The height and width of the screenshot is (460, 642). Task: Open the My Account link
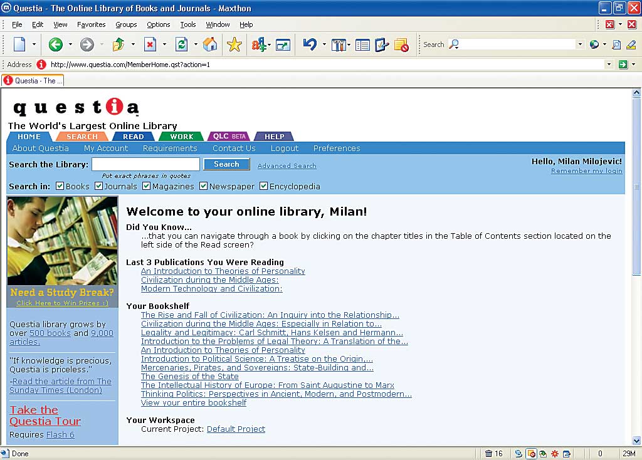pos(106,148)
